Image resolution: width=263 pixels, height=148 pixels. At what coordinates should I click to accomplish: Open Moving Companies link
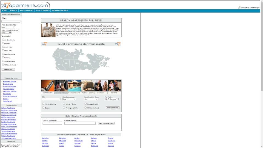pos(9,86)
